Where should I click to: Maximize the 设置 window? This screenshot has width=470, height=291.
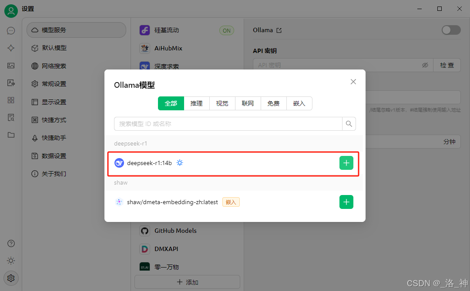pyautogui.click(x=440, y=9)
